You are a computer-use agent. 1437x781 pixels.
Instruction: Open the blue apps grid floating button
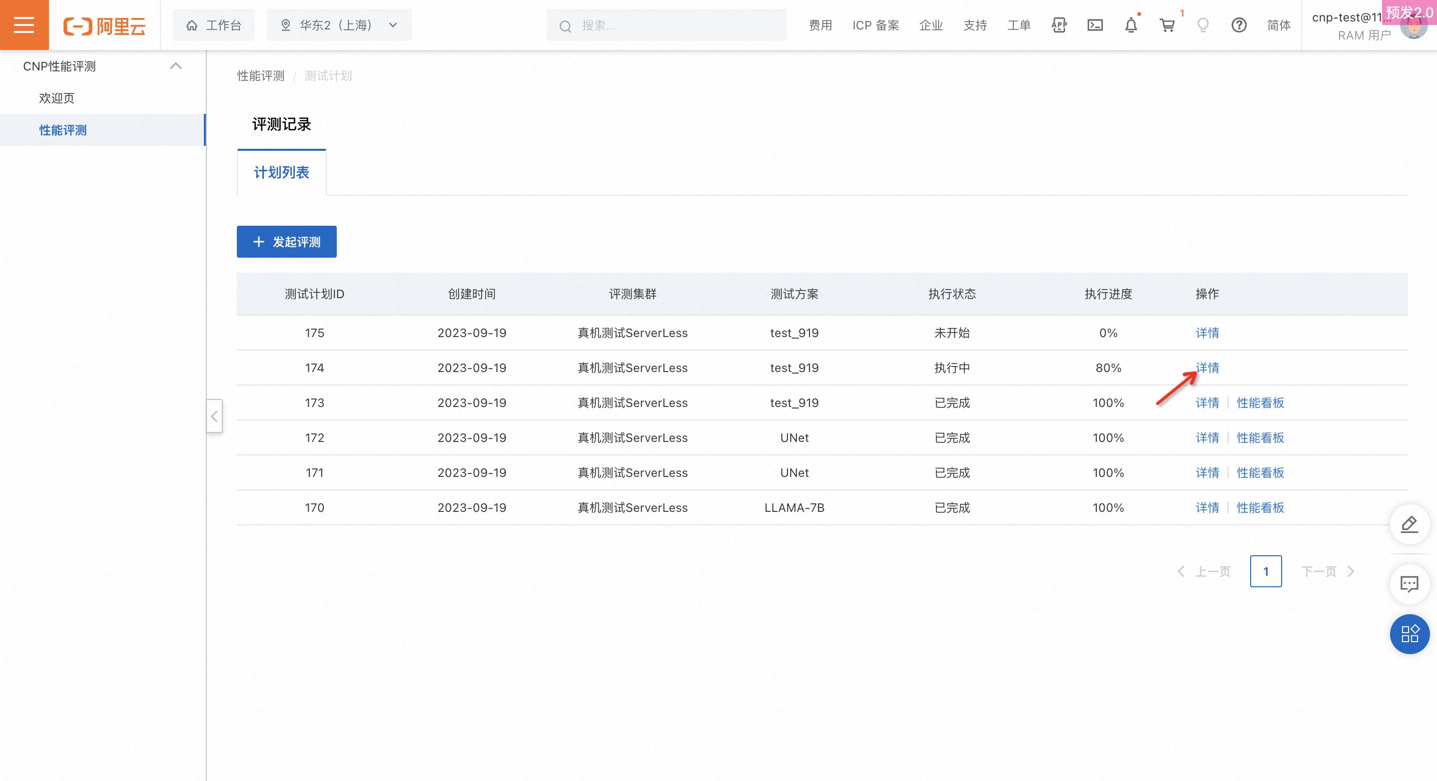1409,634
